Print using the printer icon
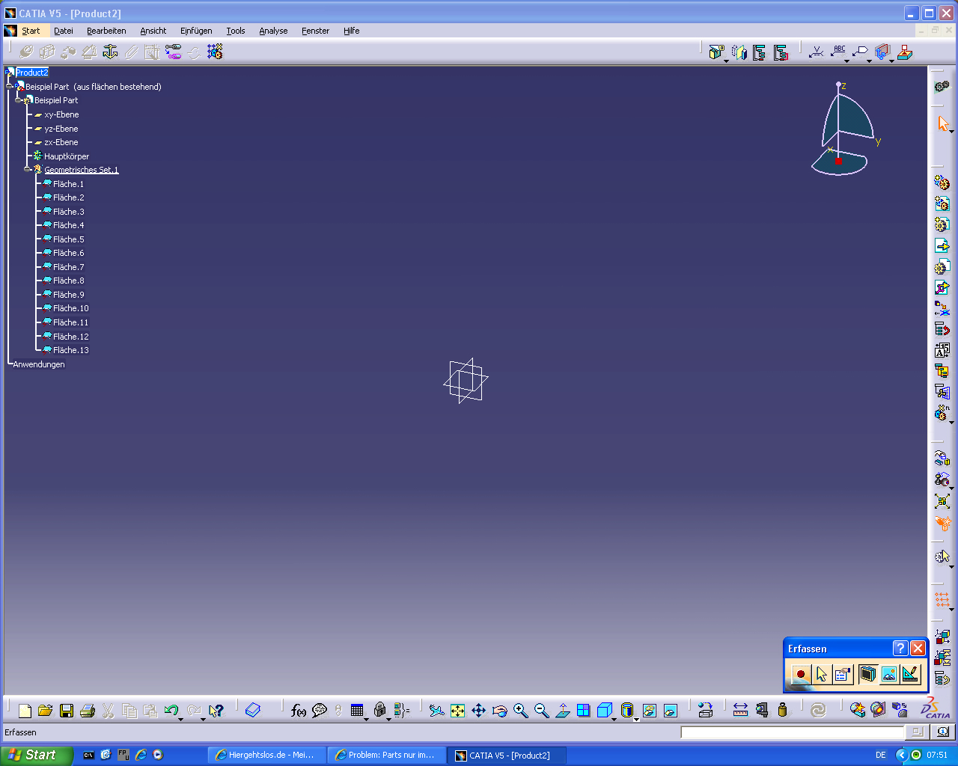958x766 pixels. click(x=88, y=711)
